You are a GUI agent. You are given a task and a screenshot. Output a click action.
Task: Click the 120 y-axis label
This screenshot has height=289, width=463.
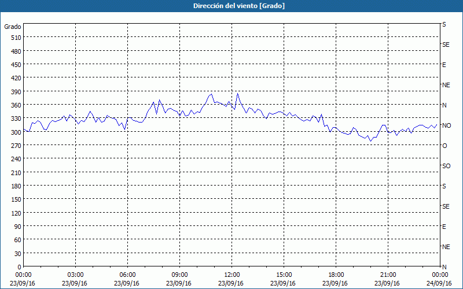coord(16,213)
